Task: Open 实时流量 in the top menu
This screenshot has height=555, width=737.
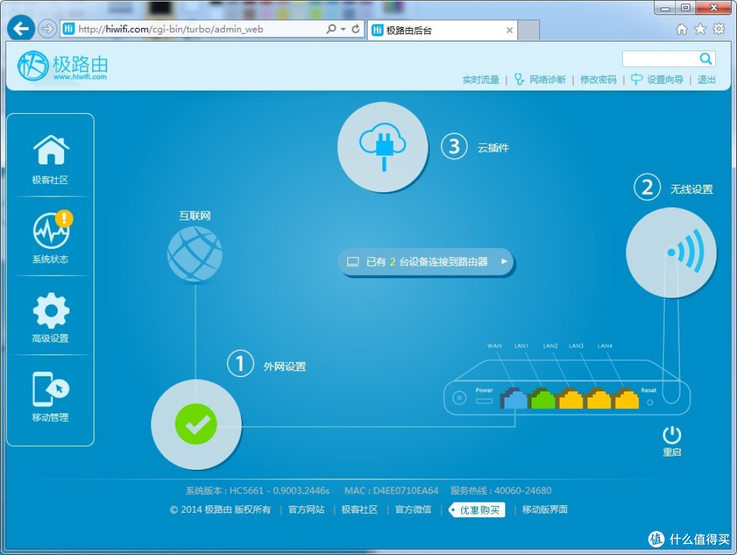Action: pos(480,80)
